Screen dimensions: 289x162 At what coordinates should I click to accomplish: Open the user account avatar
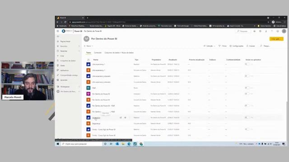[284, 31]
